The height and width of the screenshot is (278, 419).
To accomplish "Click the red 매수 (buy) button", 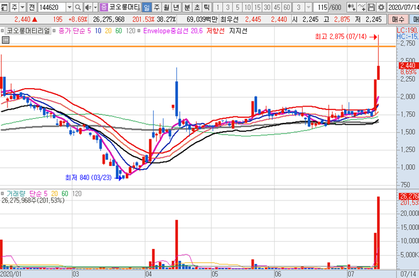I will (x=398, y=19).
